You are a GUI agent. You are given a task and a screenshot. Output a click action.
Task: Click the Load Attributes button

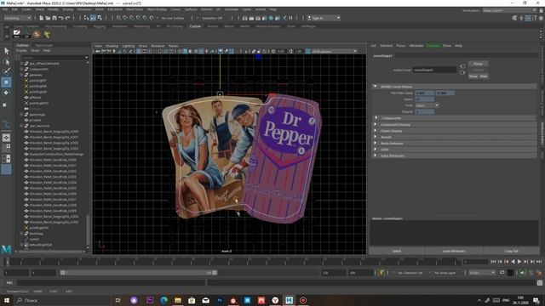(454, 251)
